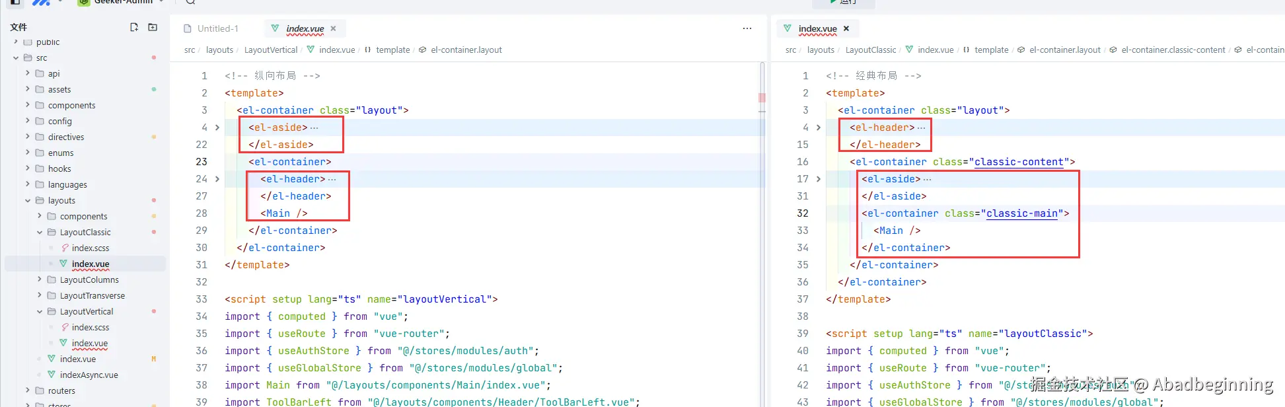The width and height of the screenshot is (1285, 407).
Task: Open the more actions ellipsis in left editor
Action: 747,28
